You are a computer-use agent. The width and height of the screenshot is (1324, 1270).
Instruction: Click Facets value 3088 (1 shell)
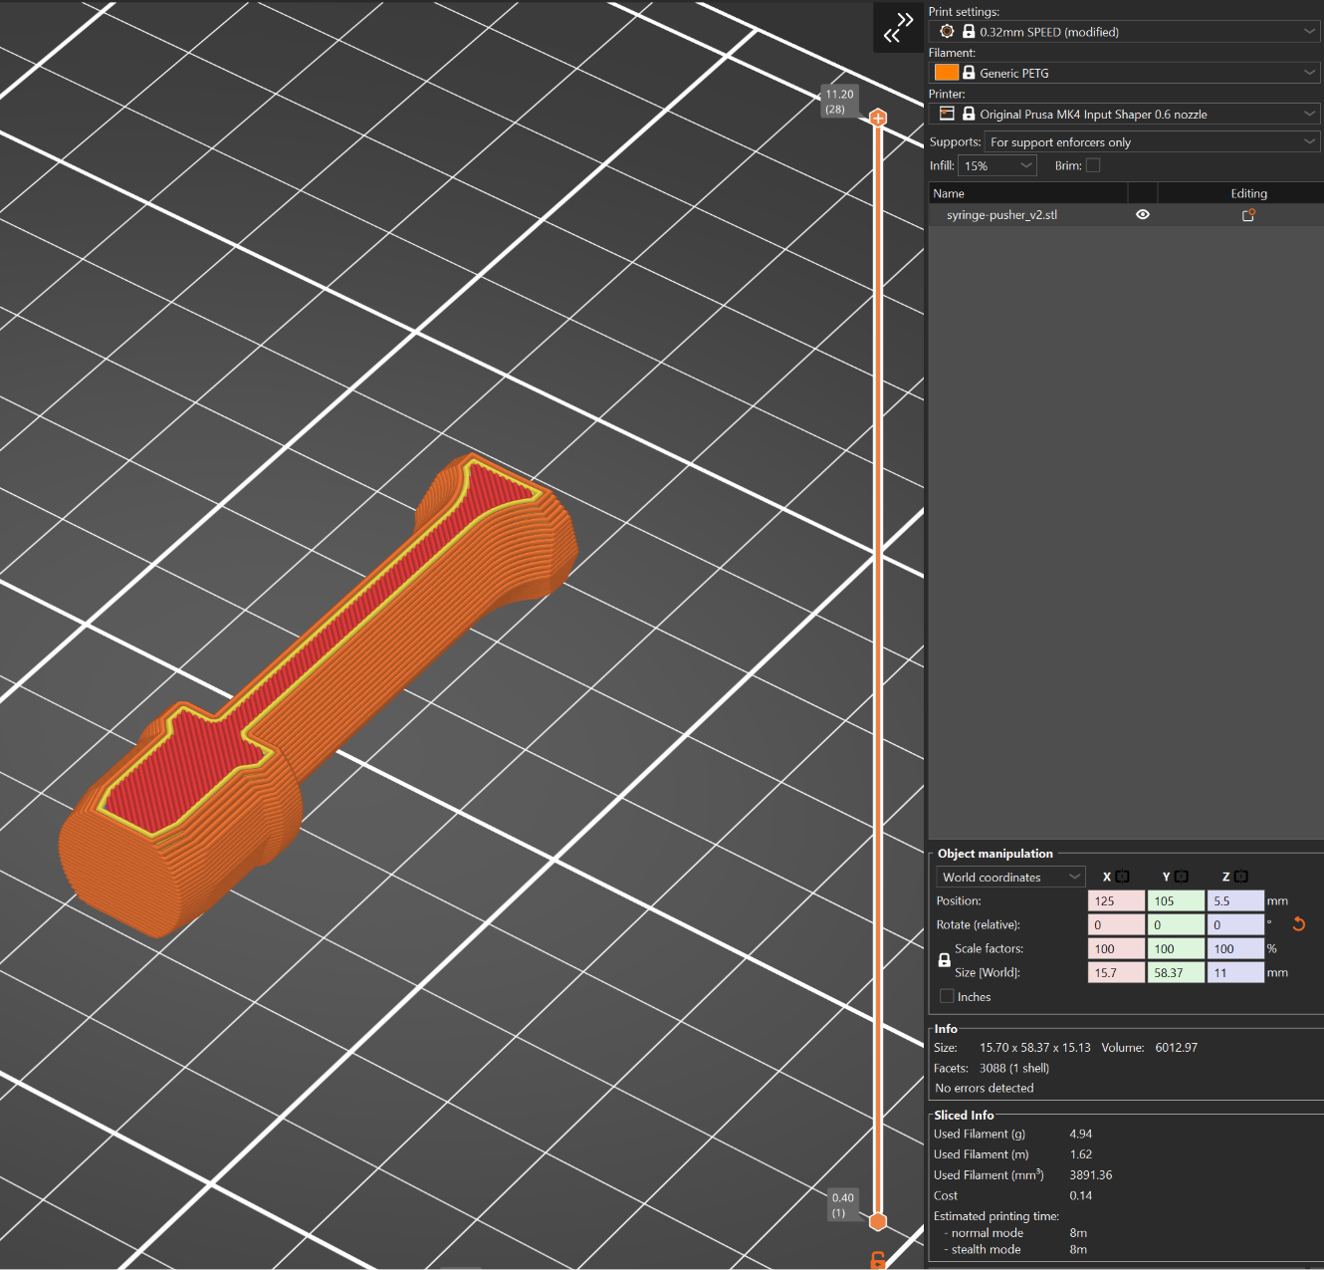pos(1014,1068)
